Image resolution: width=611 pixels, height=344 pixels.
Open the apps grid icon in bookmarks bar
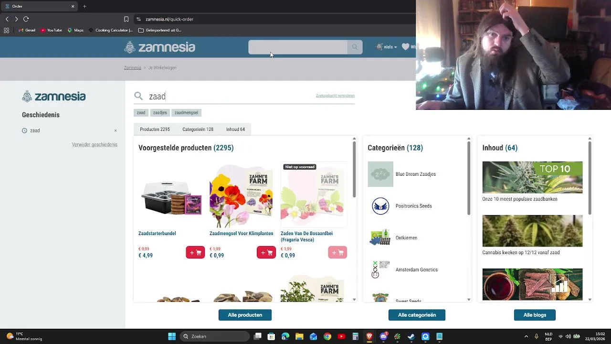click(x=6, y=30)
